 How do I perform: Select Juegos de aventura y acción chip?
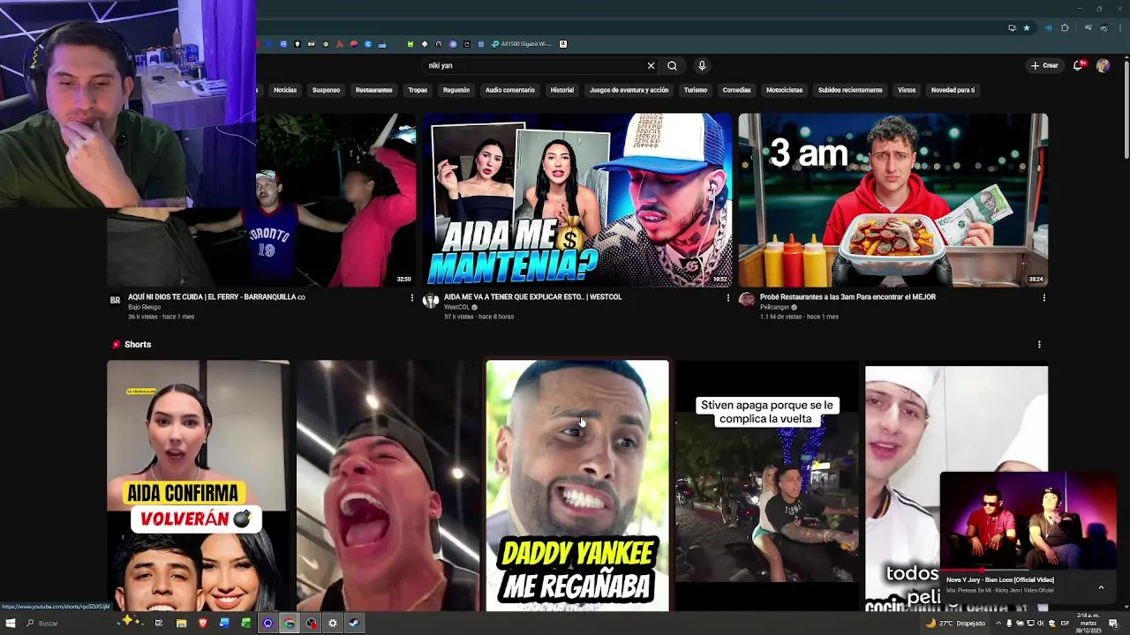(x=629, y=90)
